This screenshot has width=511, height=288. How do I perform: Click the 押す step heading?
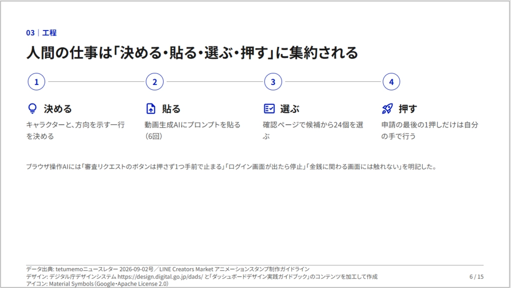click(x=408, y=109)
